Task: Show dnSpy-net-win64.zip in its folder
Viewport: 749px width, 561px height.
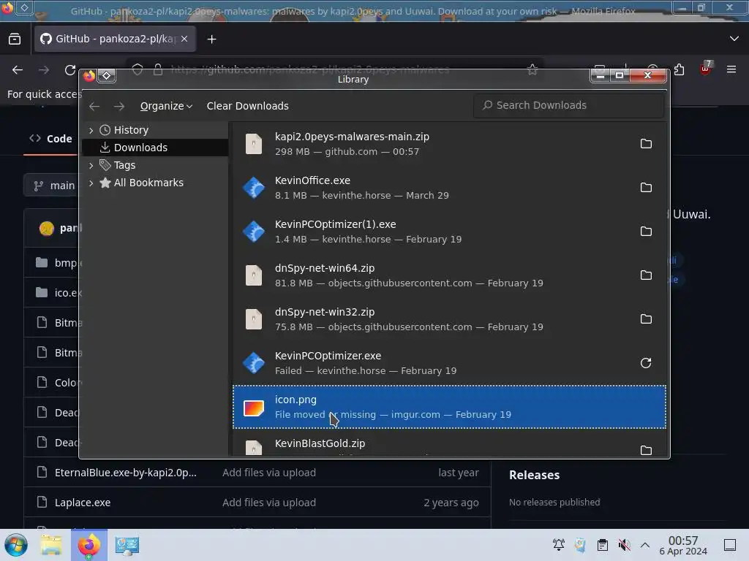Action: 645,275
